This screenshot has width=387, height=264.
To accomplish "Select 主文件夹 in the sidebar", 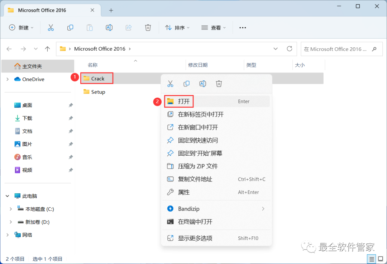I will tap(38, 66).
